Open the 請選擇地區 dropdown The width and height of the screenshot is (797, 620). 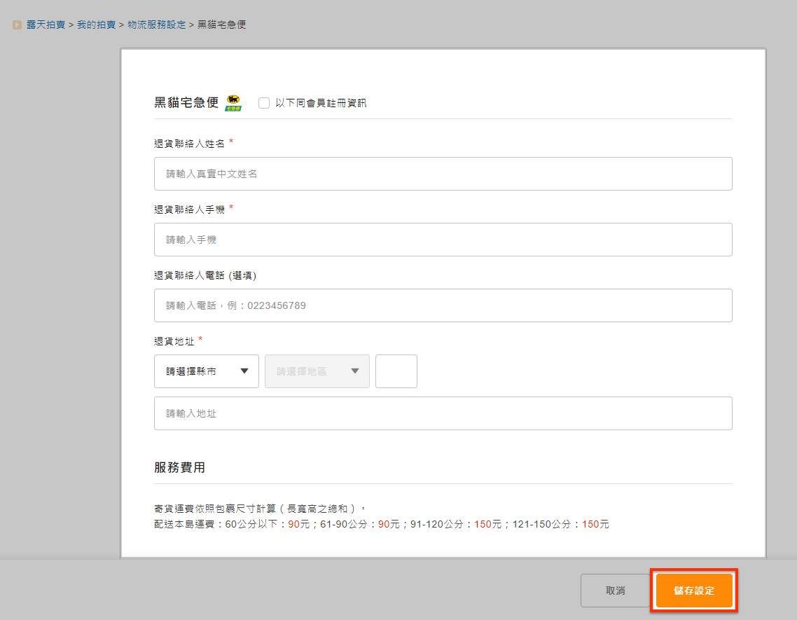[317, 371]
